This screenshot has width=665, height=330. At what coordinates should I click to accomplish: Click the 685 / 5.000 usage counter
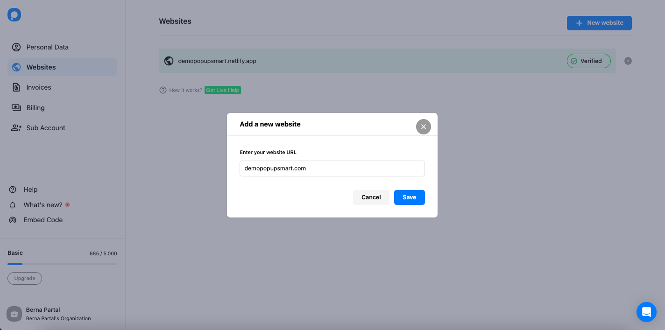[x=103, y=253]
